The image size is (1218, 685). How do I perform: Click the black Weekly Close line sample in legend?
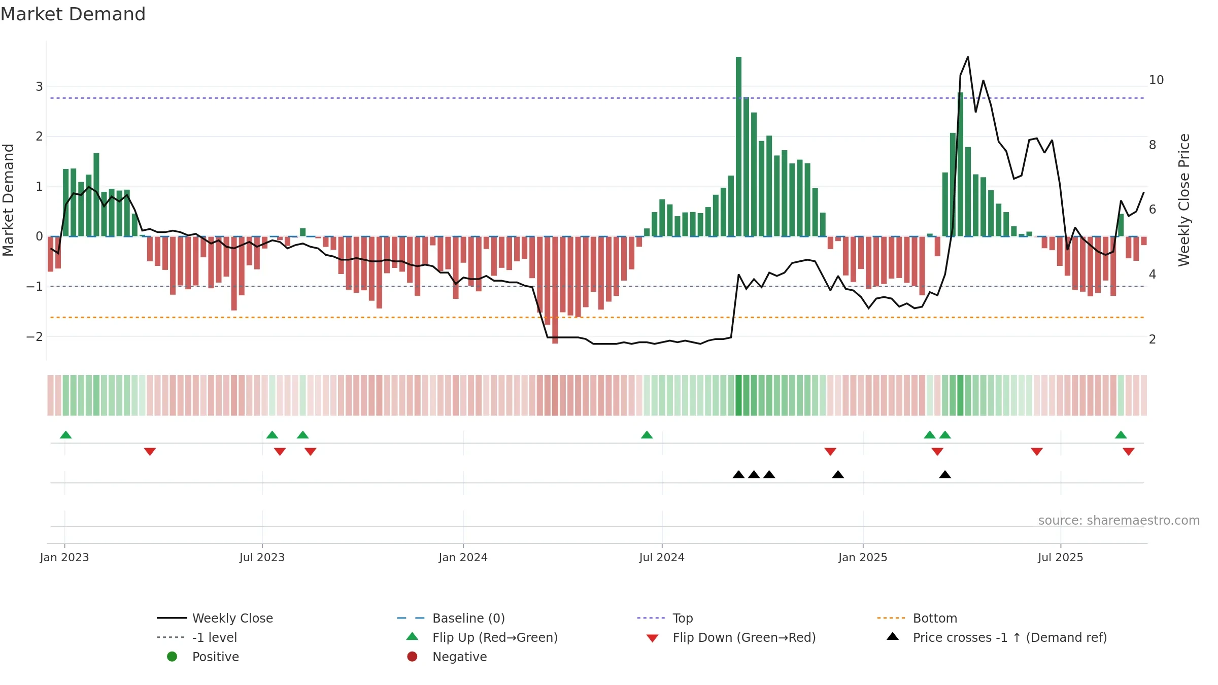click(x=172, y=618)
